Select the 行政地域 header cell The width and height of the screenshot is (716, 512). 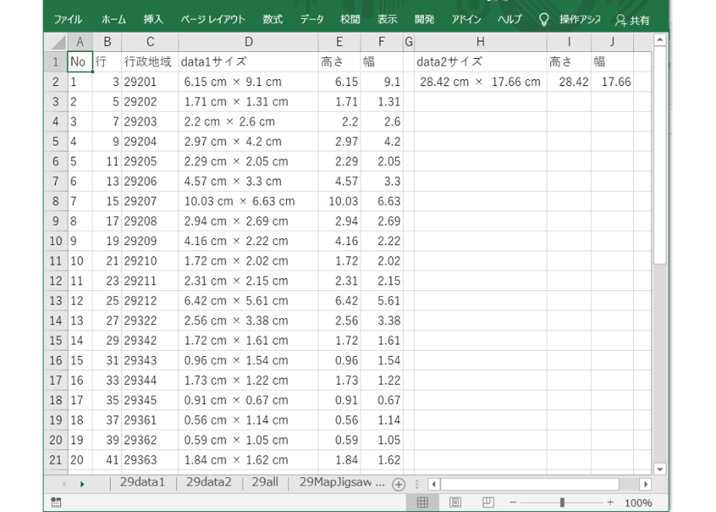150,62
